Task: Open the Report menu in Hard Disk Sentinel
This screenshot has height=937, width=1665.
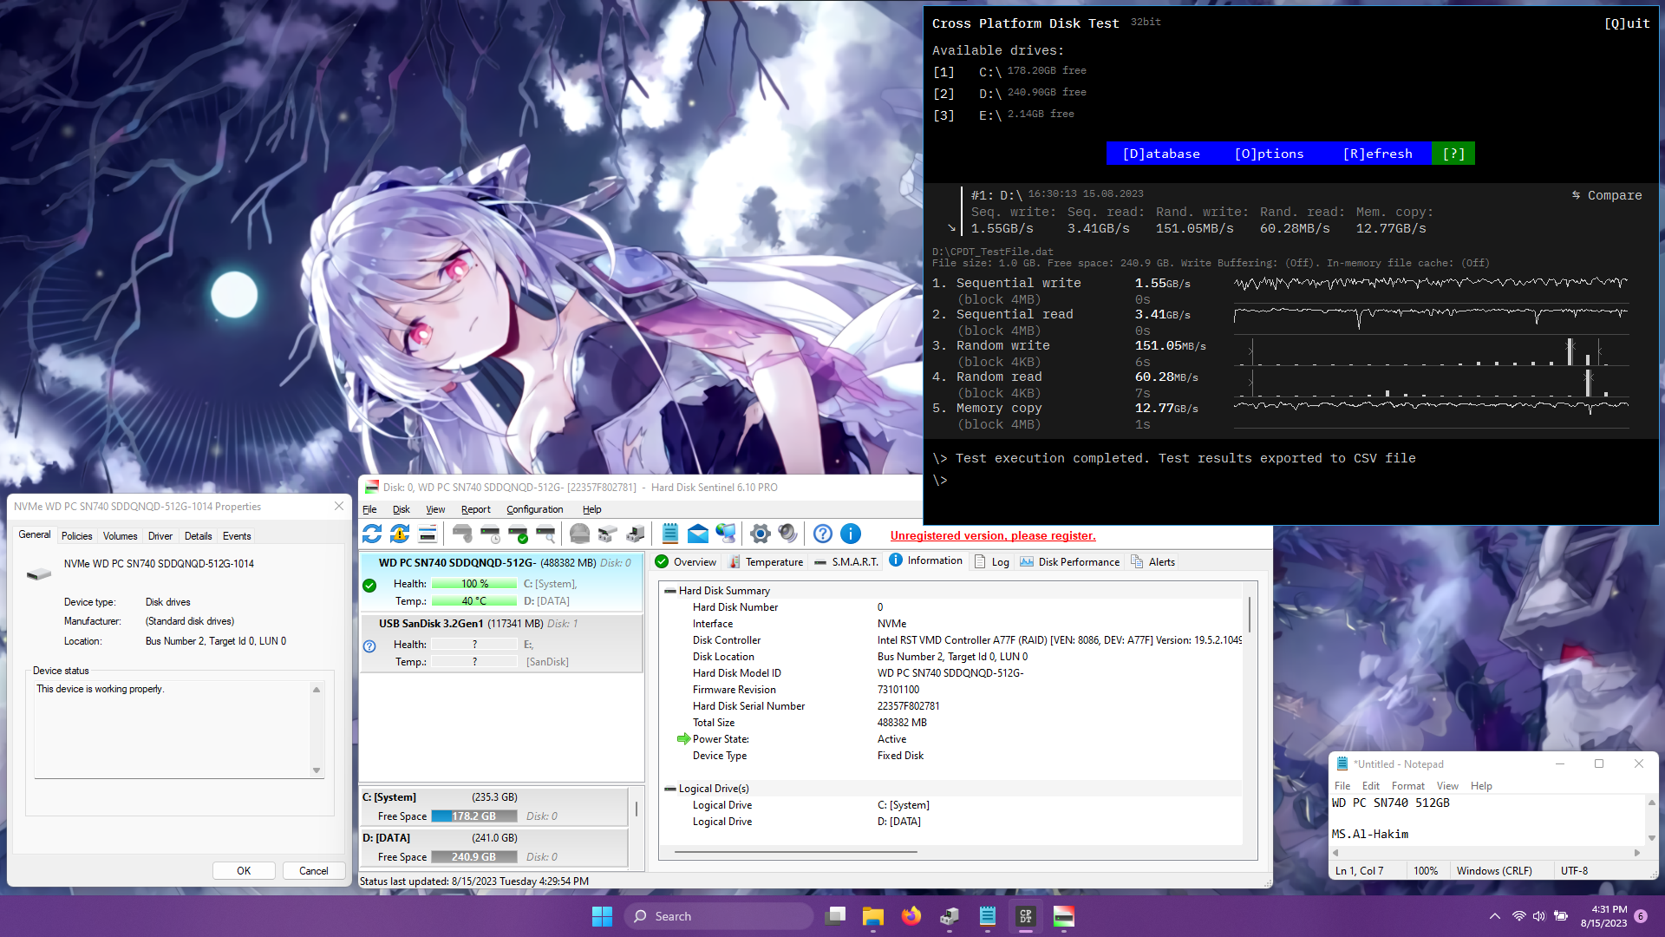Action: pyautogui.click(x=475, y=509)
